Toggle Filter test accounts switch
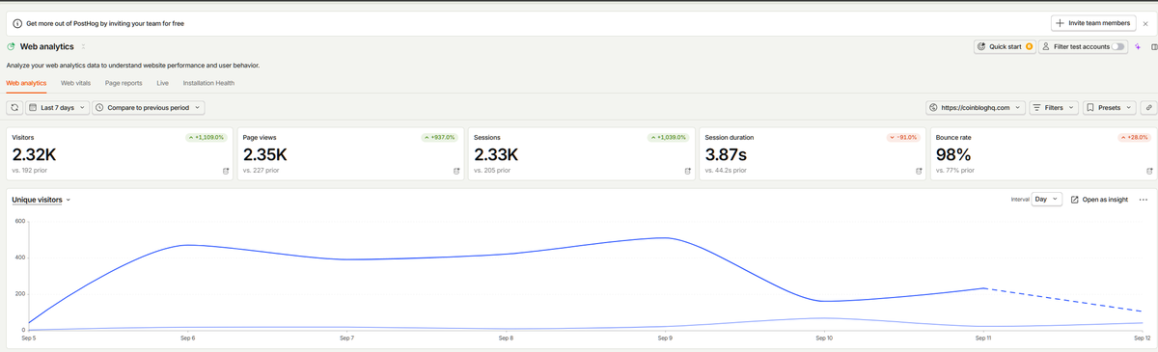Image resolution: width=1158 pixels, height=352 pixels. [1117, 46]
